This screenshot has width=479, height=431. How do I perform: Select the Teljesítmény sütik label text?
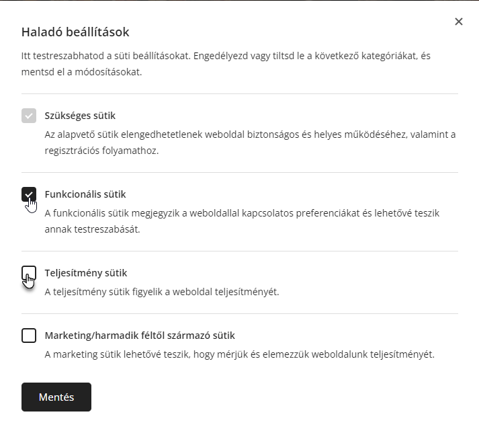pos(86,273)
